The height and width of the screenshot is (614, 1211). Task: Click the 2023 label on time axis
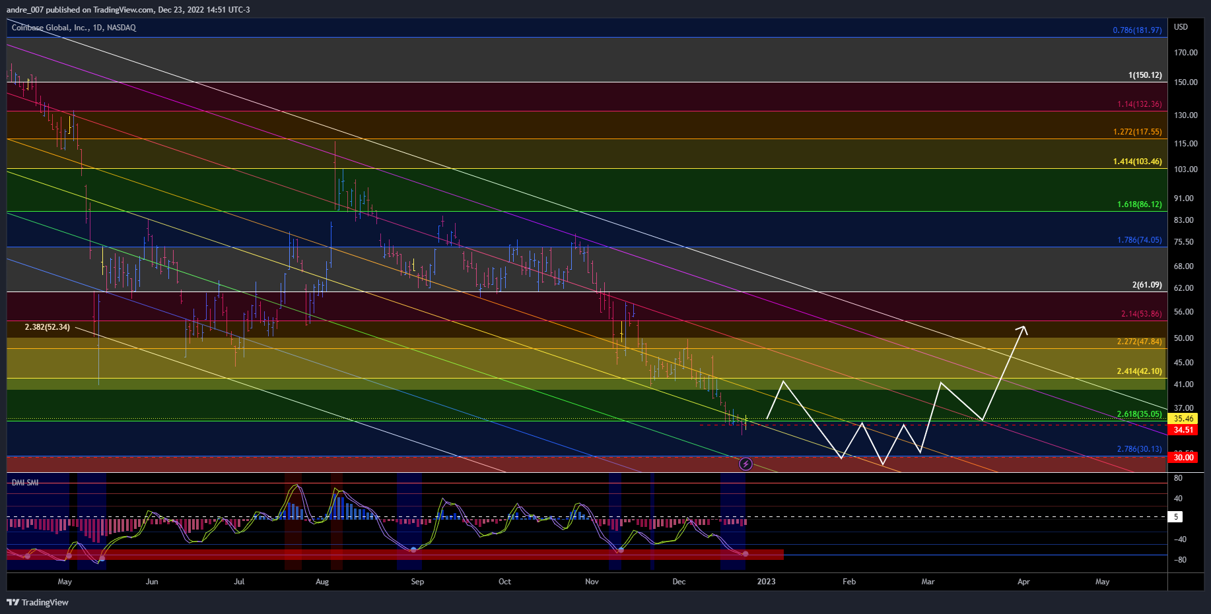pos(766,582)
